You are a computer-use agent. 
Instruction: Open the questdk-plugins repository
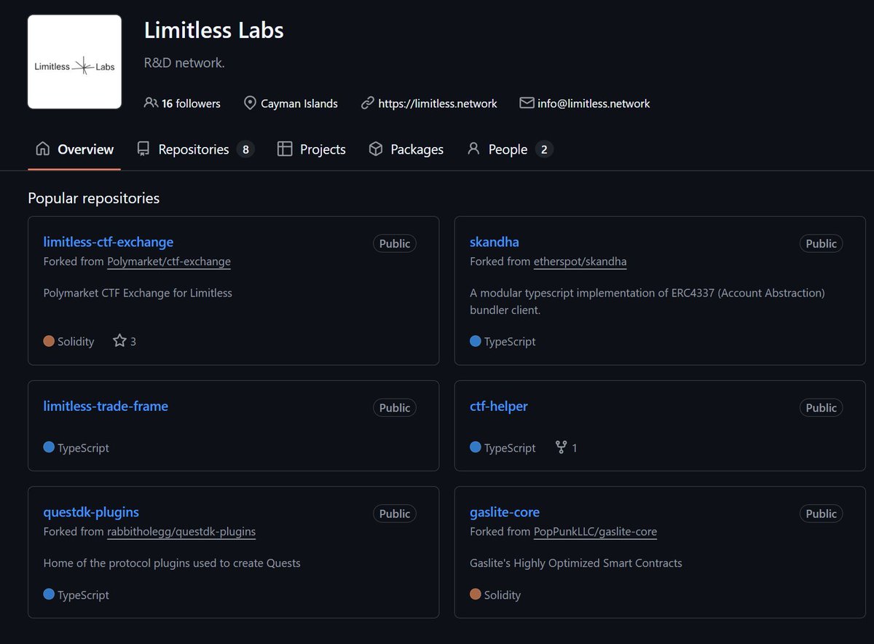(x=91, y=512)
